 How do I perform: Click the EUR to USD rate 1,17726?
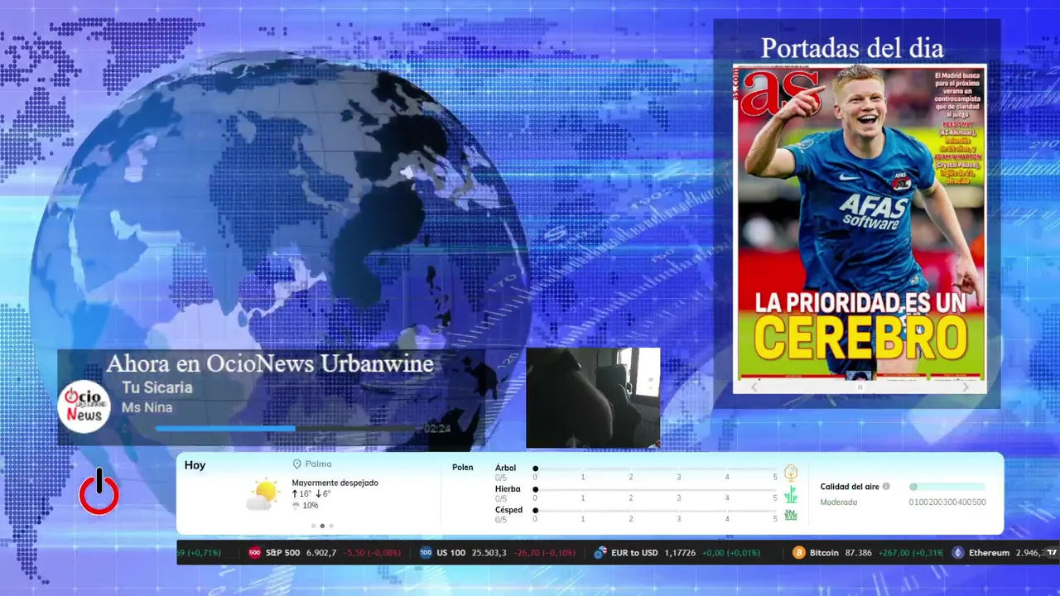(680, 553)
